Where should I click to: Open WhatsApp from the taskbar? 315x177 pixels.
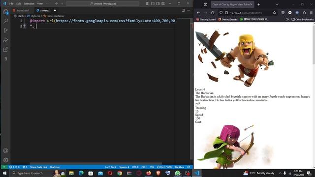coord(178,173)
